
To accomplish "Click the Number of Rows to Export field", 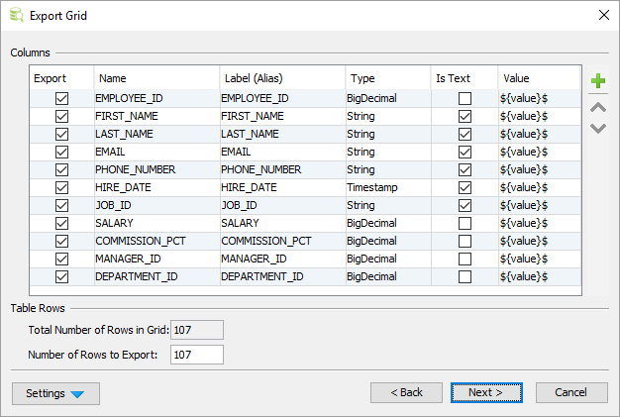I will click(197, 355).
